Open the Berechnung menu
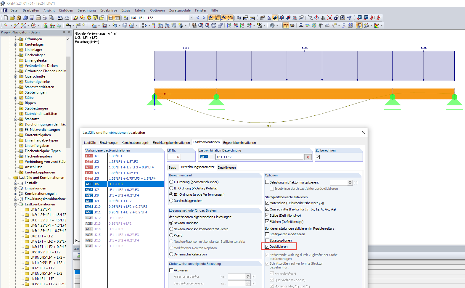This screenshot has height=288, width=465. click(86, 10)
